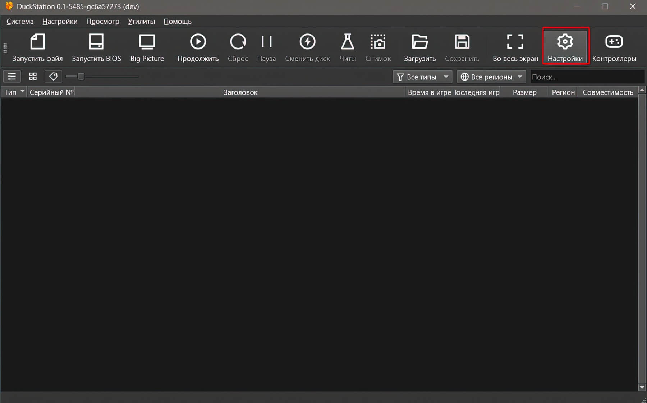Image resolution: width=647 pixels, height=403 pixels.
Task: Open Загрузить load state folder
Action: click(x=420, y=47)
